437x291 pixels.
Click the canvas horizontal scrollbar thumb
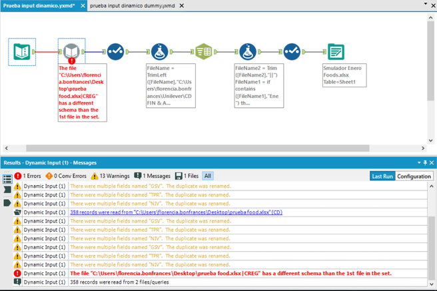198,148
